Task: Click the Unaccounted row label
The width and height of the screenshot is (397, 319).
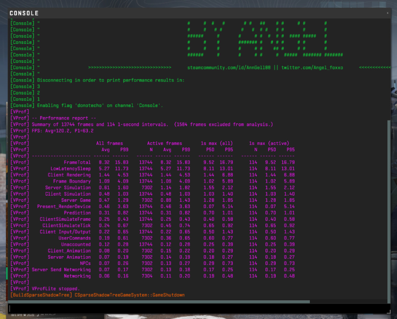Action: (76, 244)
